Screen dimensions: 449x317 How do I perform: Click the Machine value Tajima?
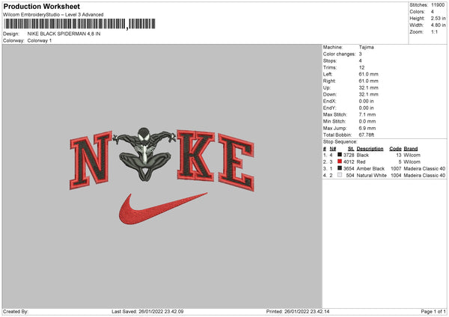[x=366, y=47]
